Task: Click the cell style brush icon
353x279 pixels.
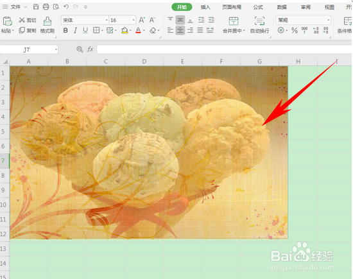Action: click(x=110, y=30)
